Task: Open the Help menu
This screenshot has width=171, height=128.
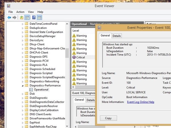Action: pyautogui.click(x=40, y=12)
